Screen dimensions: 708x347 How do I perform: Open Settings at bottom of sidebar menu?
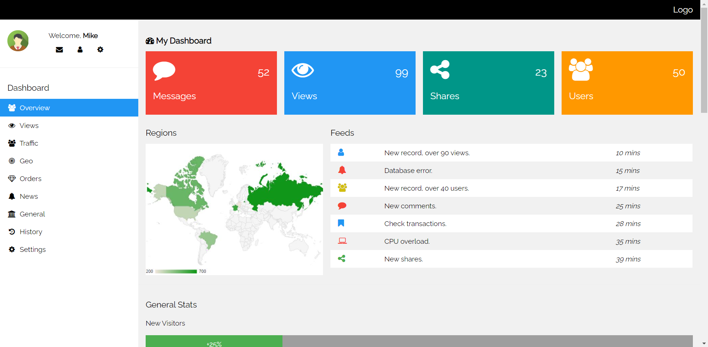point(32,250)
